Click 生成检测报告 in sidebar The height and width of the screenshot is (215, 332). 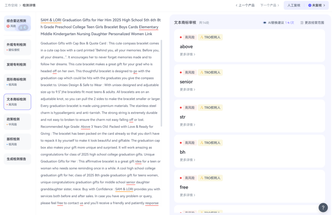(x=18, y=159)
